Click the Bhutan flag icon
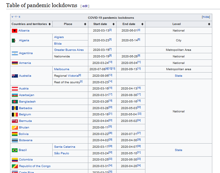The image size is (220, 173). pos(15,128)
